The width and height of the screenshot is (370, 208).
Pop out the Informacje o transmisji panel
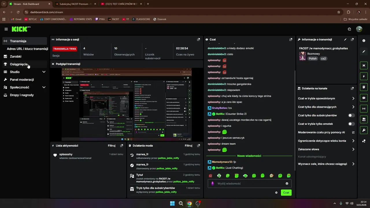(x=352, y=40)
